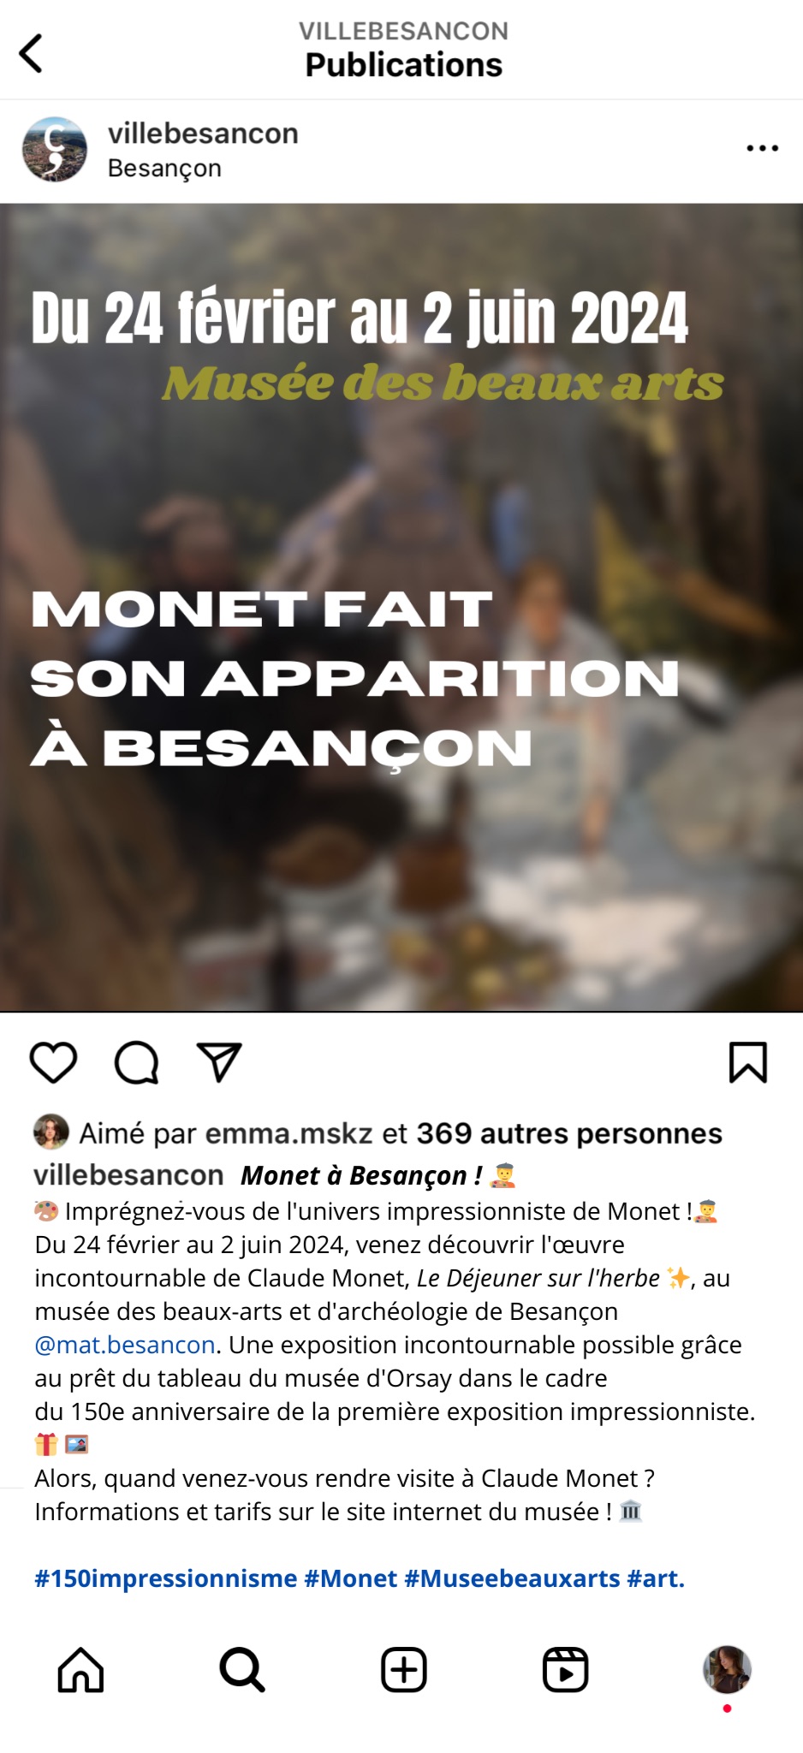
Task: Open the Search tab with the magnifier icon
Action: [242, 1669]
